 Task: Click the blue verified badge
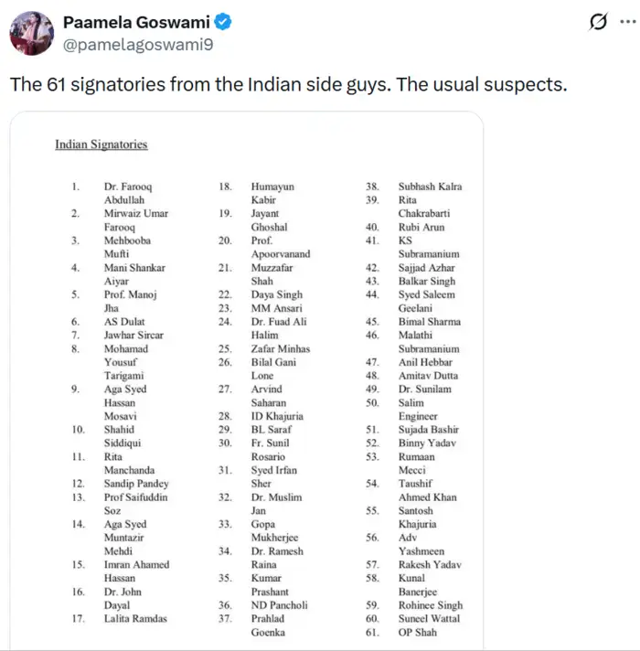(223, 22)
